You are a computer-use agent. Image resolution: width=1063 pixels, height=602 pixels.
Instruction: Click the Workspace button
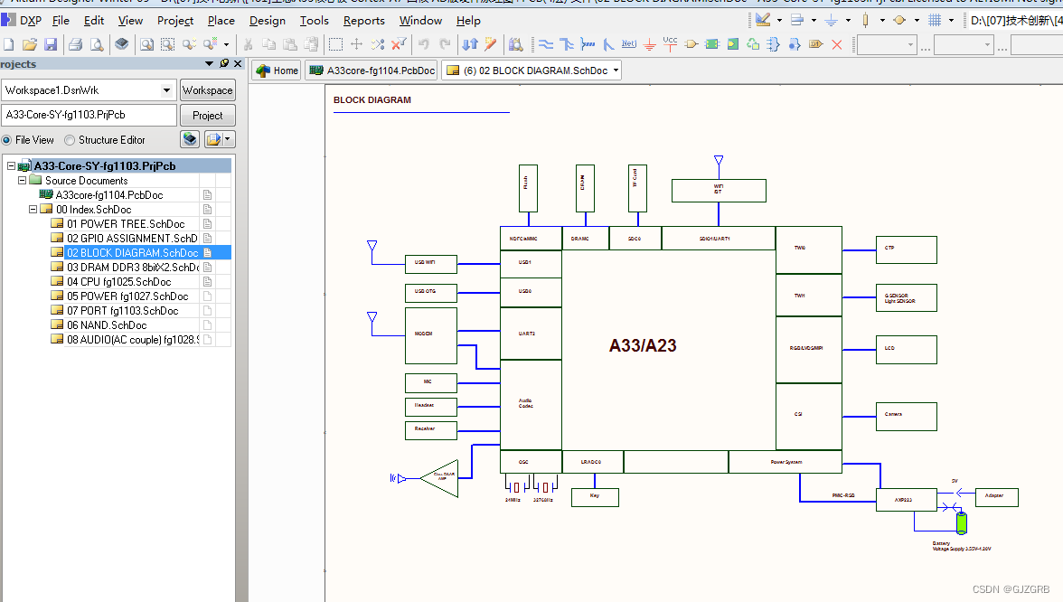point(207,90)
